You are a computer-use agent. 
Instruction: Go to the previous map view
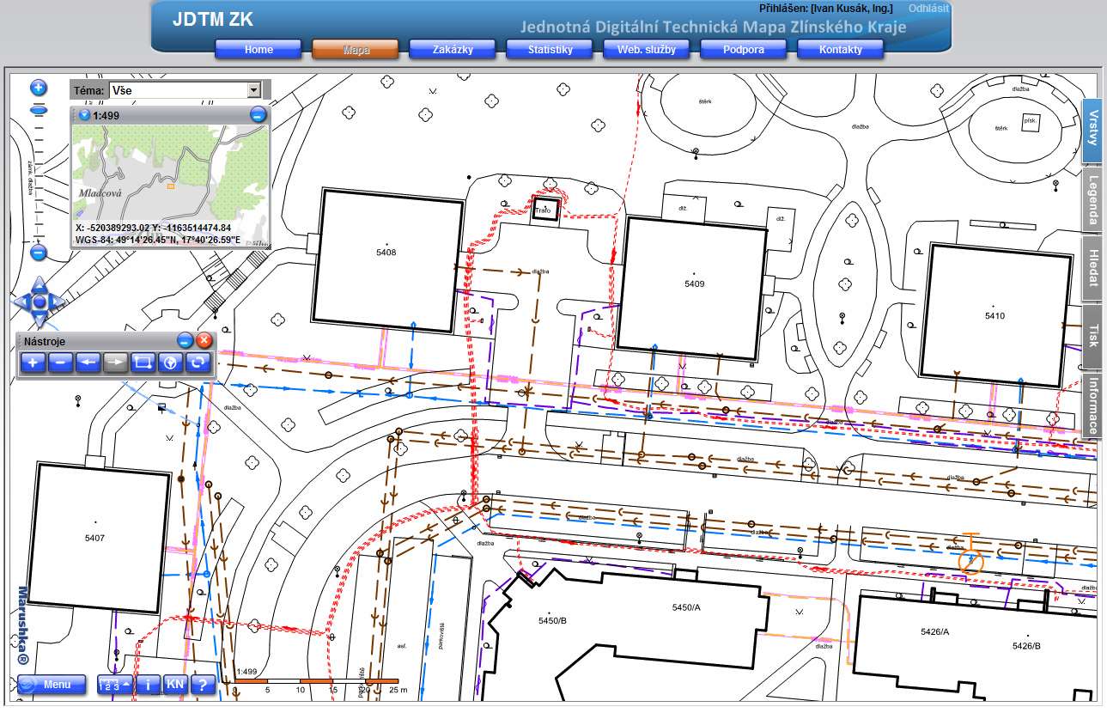click(x=88, y=363)
